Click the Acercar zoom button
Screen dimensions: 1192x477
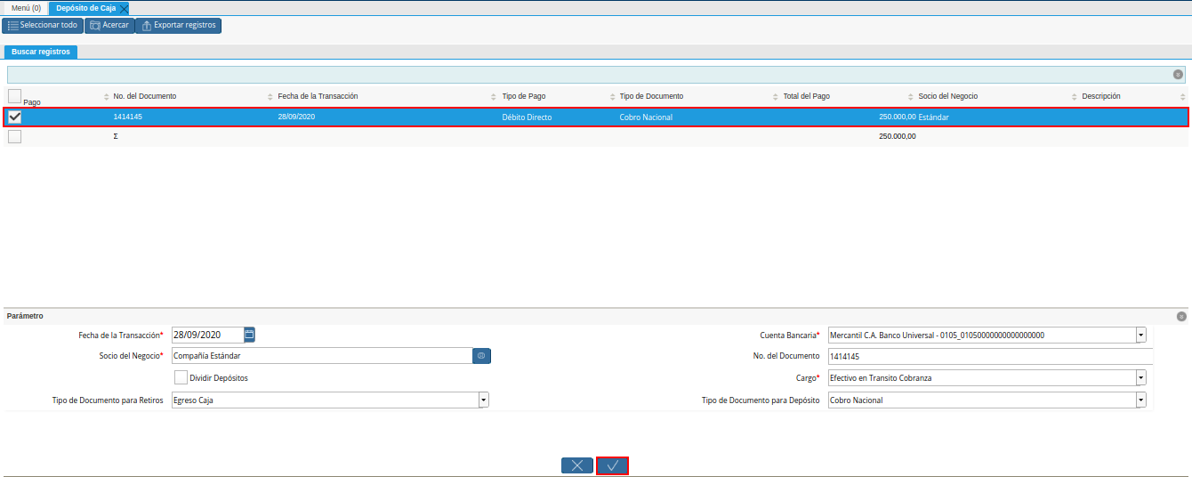109,25
